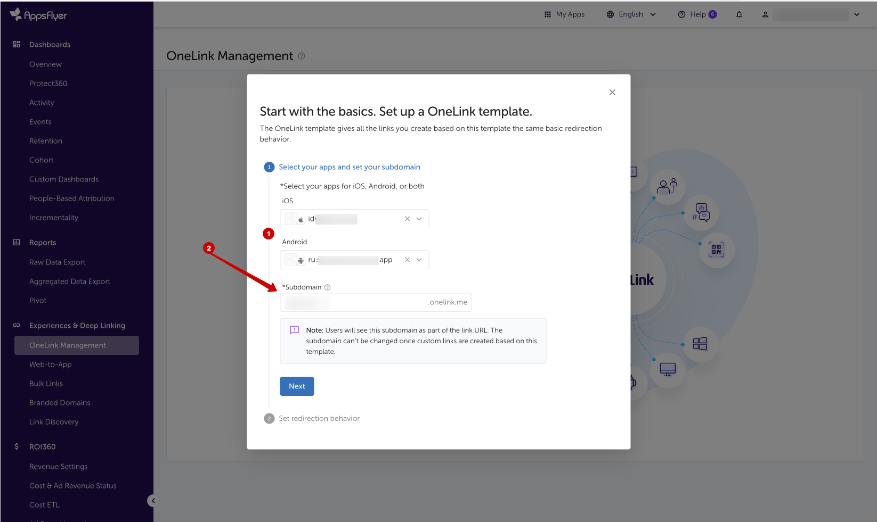877x522 pixels.
Task: Click the AppsFlyer logo
Action: coord(38,15)
